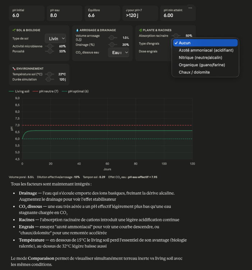This screenshot has height=270, width=252.
Task: Toggle the pH optimal (6) legend series
Action: point(75,91)
